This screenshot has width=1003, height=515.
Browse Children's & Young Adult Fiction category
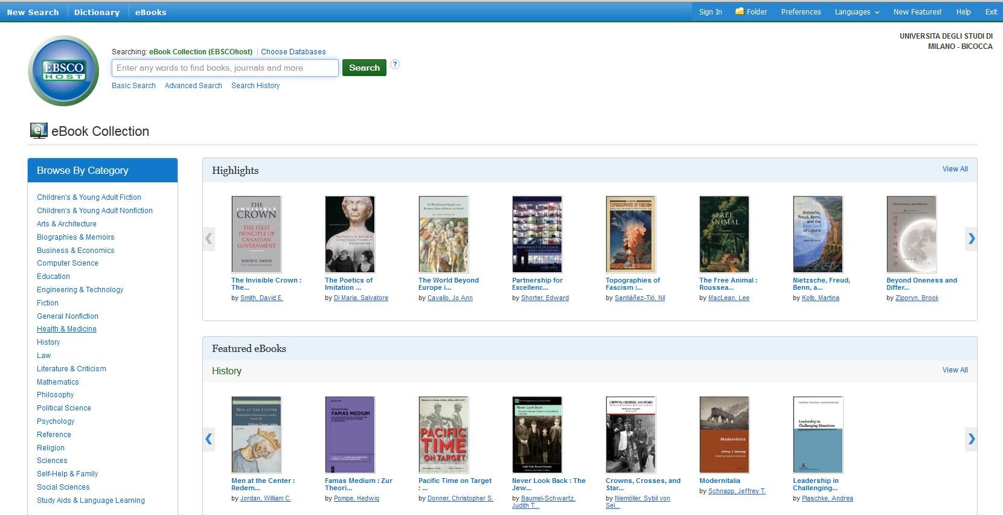point(89,197)
